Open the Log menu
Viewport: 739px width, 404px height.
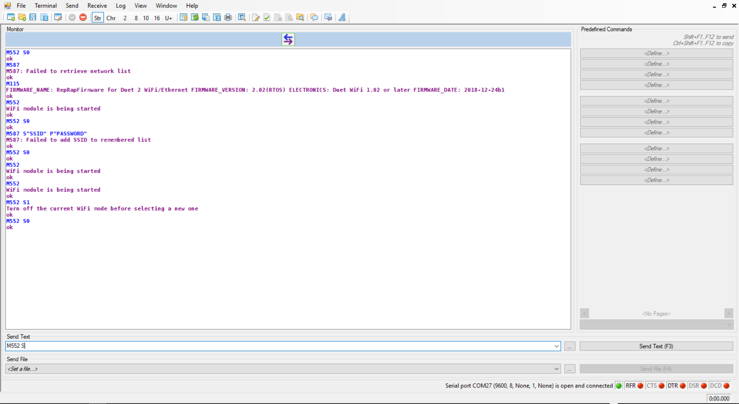point(120,6)
